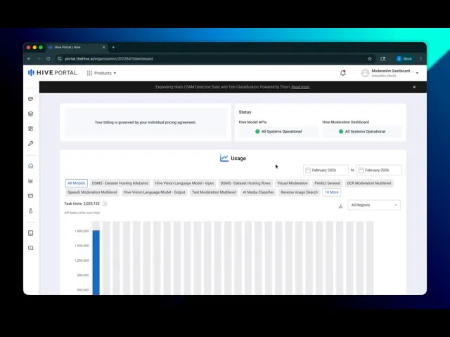Click the user avatar icon

pos(365,73)
